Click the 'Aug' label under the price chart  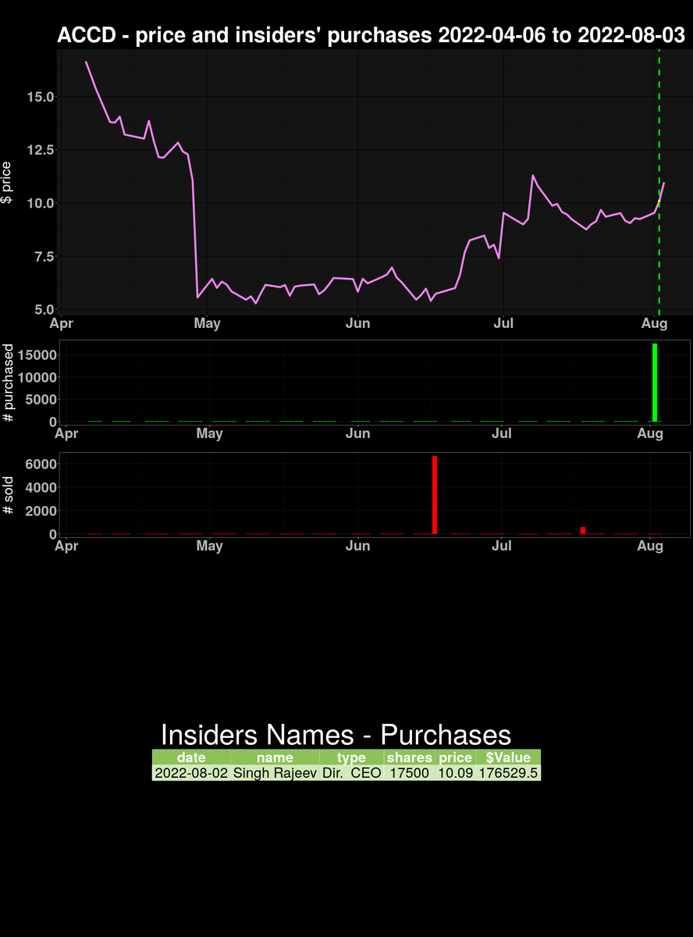pyautogui.click(x=654, y=322)
